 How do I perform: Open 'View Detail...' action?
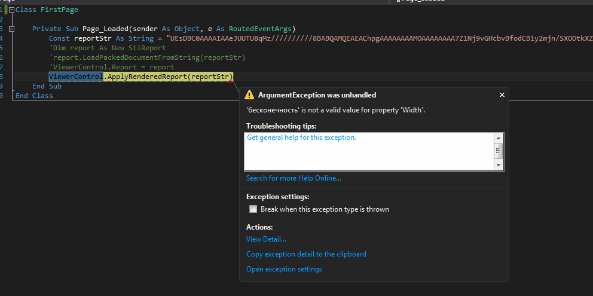(266, 239)
